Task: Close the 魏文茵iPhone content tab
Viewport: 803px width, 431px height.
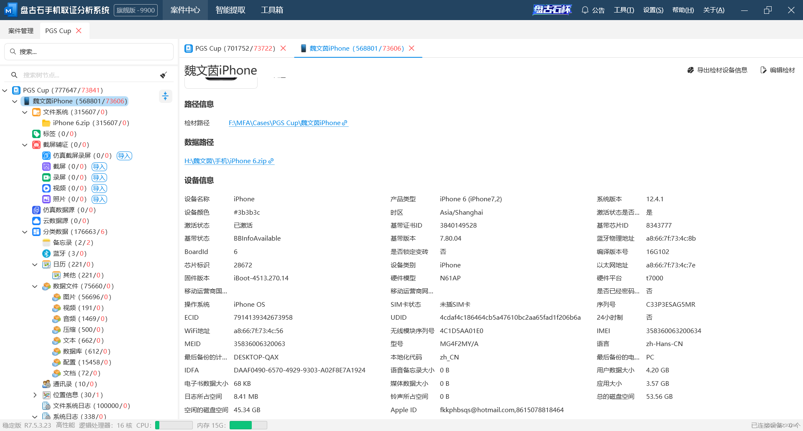Action: pos(412,49)
